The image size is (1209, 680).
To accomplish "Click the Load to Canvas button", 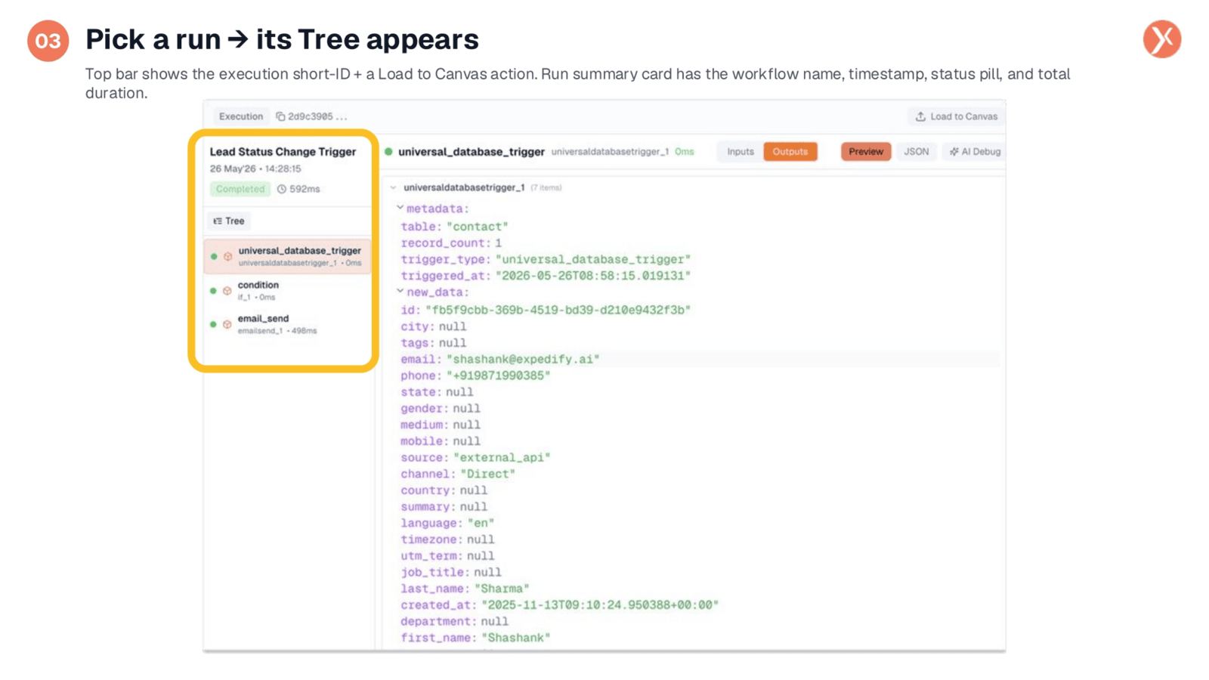I will pos(956,116).
